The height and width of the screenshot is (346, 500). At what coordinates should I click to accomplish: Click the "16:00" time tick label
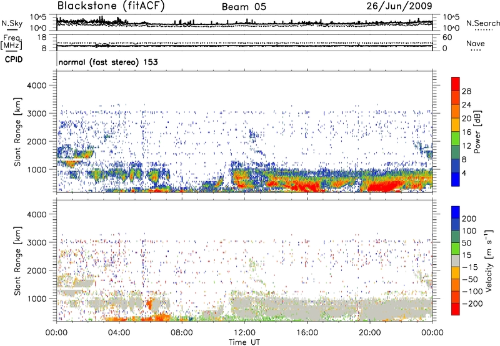pos(307,333)
